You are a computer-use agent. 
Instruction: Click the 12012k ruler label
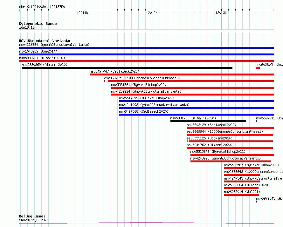coord(152,13)
